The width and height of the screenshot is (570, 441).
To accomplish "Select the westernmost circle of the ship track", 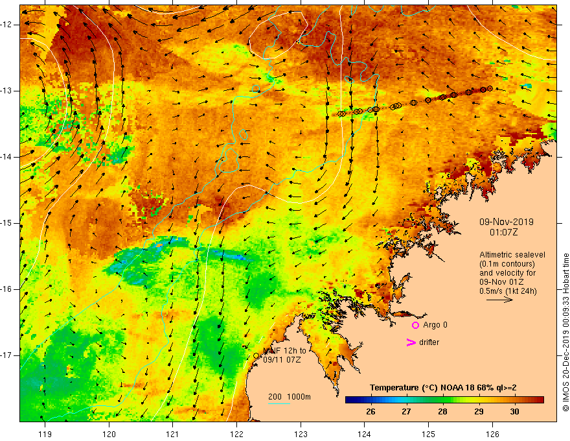I will coord(340,114).
